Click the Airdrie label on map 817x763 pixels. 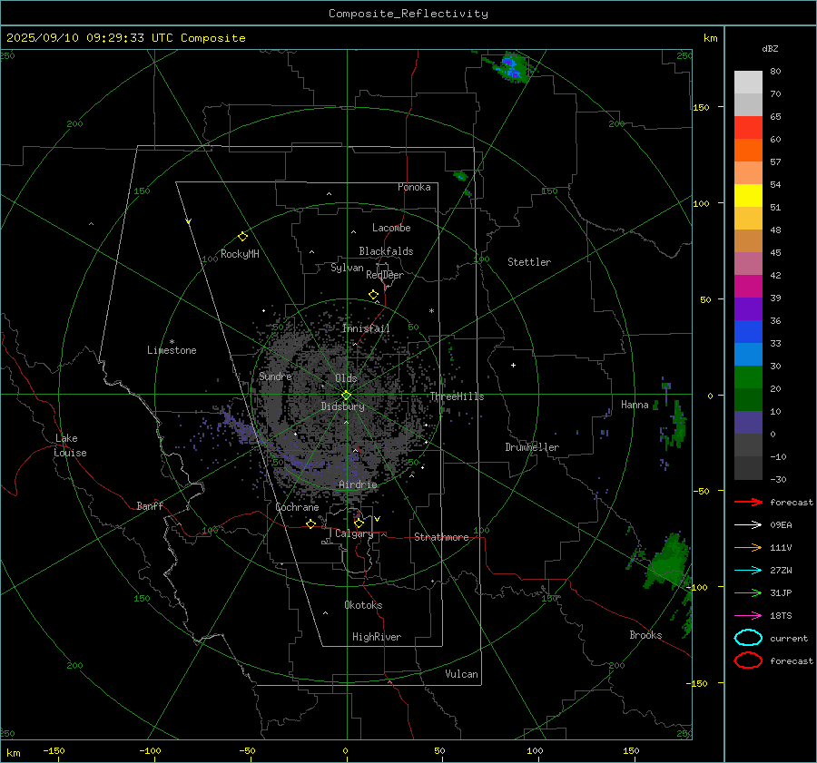[x=358, y=484]
